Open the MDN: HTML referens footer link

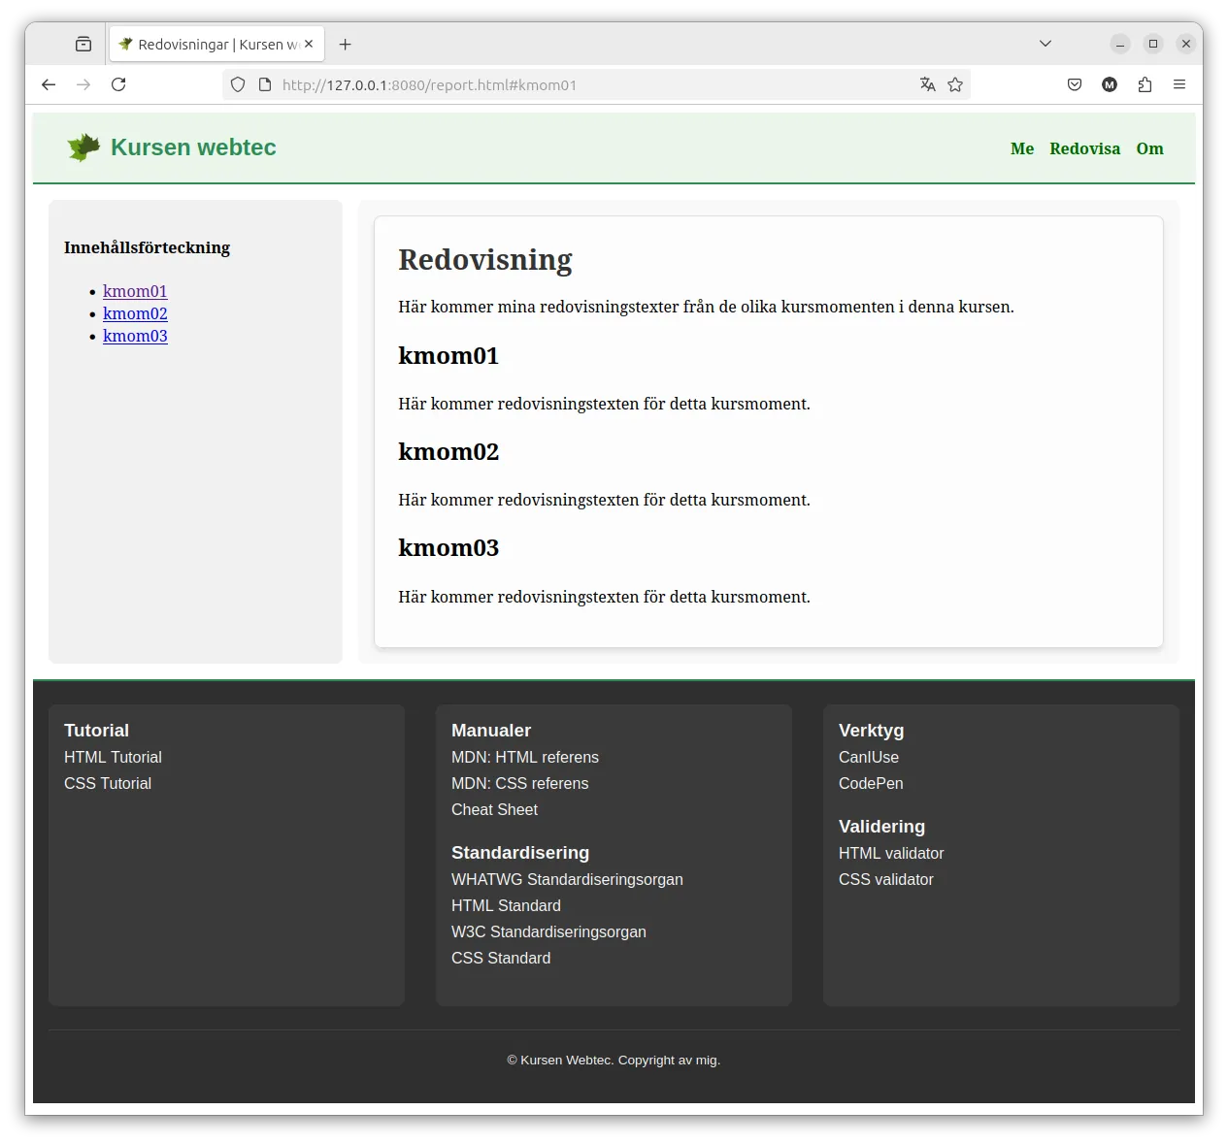525,757
